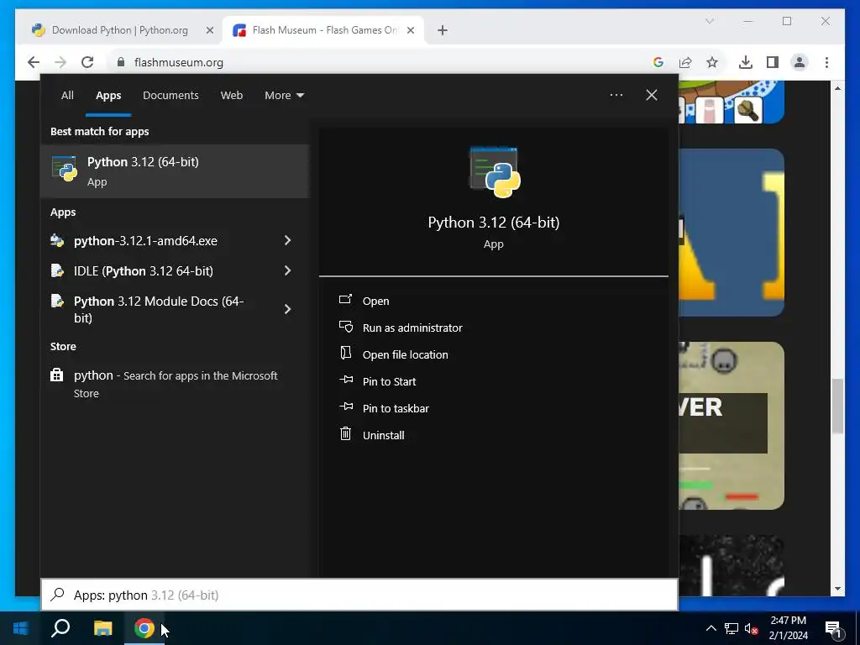Click the taskbar Search icon

click(60, 628)
